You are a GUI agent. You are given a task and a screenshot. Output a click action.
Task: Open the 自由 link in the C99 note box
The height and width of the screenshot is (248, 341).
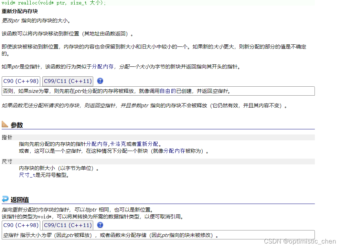point(164,90)
